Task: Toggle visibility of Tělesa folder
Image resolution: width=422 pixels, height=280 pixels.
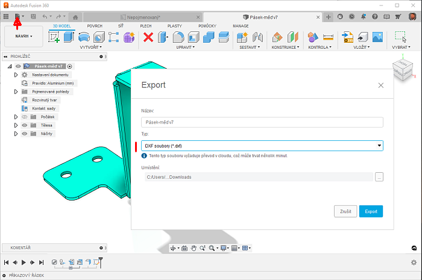Action: coord(25,125)
